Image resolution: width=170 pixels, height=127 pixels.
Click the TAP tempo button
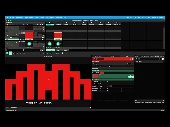(x=51, y=53)
